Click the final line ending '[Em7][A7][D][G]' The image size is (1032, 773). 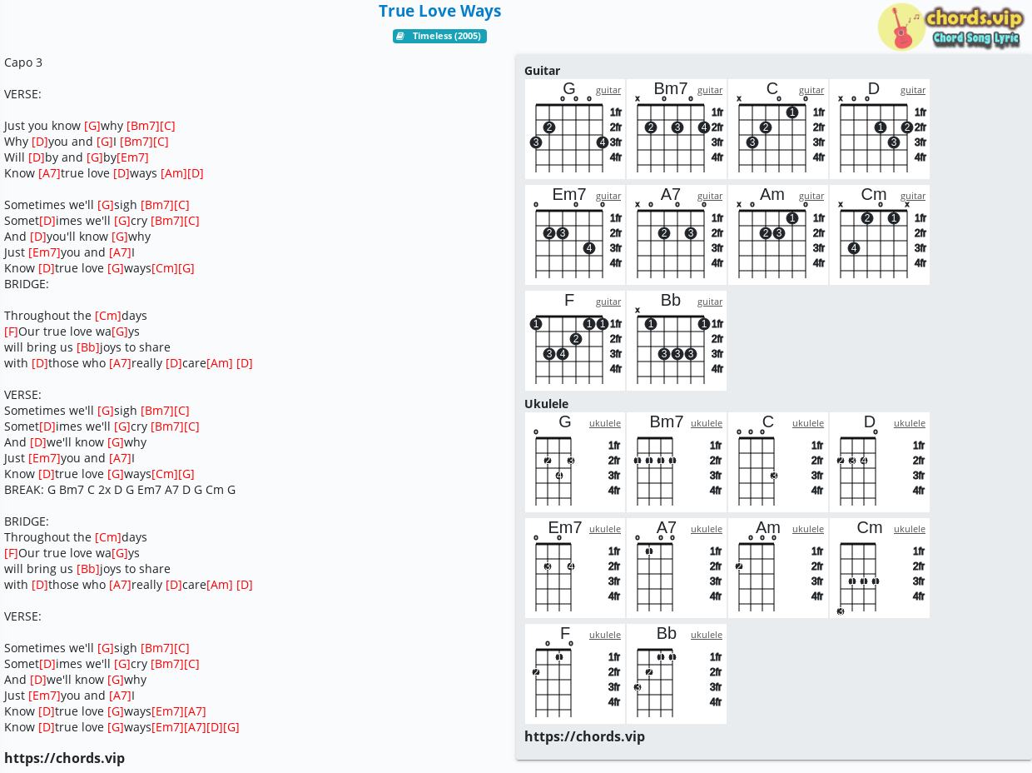122,727
